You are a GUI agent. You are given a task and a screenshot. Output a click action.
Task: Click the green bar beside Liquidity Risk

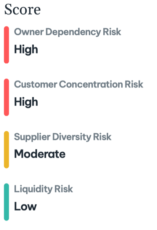[6, 202]
